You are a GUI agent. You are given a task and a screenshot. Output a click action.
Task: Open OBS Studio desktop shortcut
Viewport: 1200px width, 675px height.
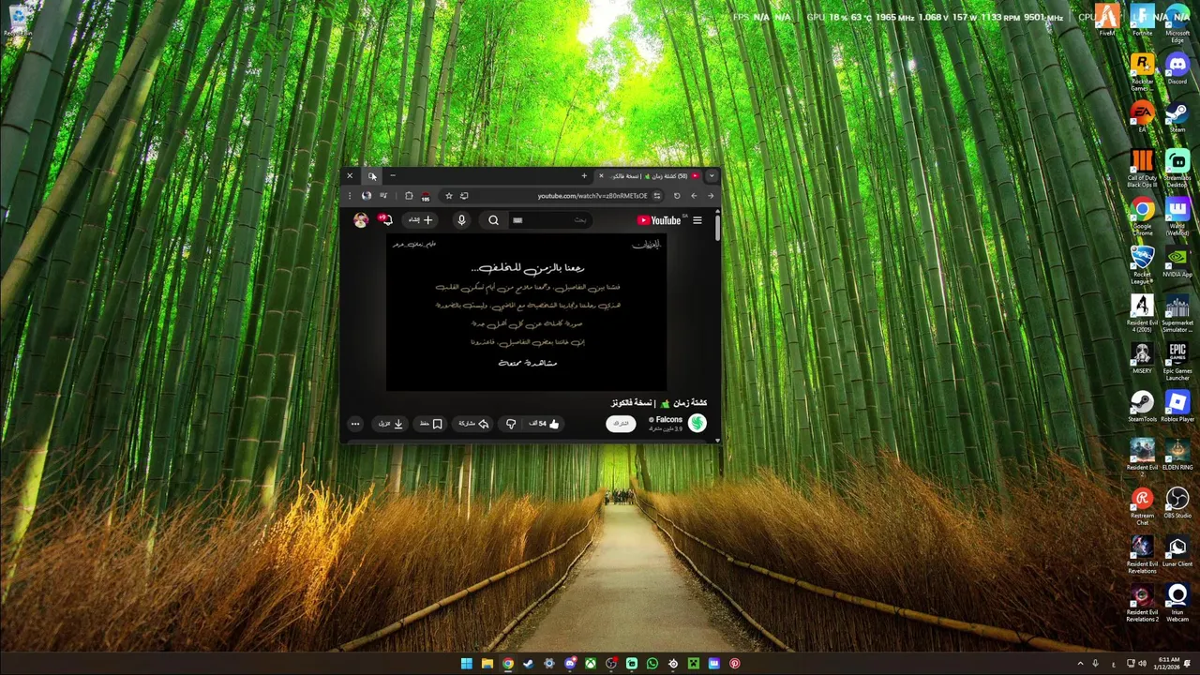(x=1177, y=503)
